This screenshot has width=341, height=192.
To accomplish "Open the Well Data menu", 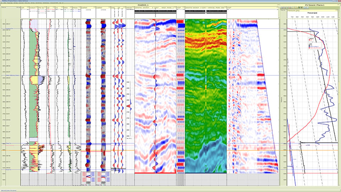I will pos(16,3).
